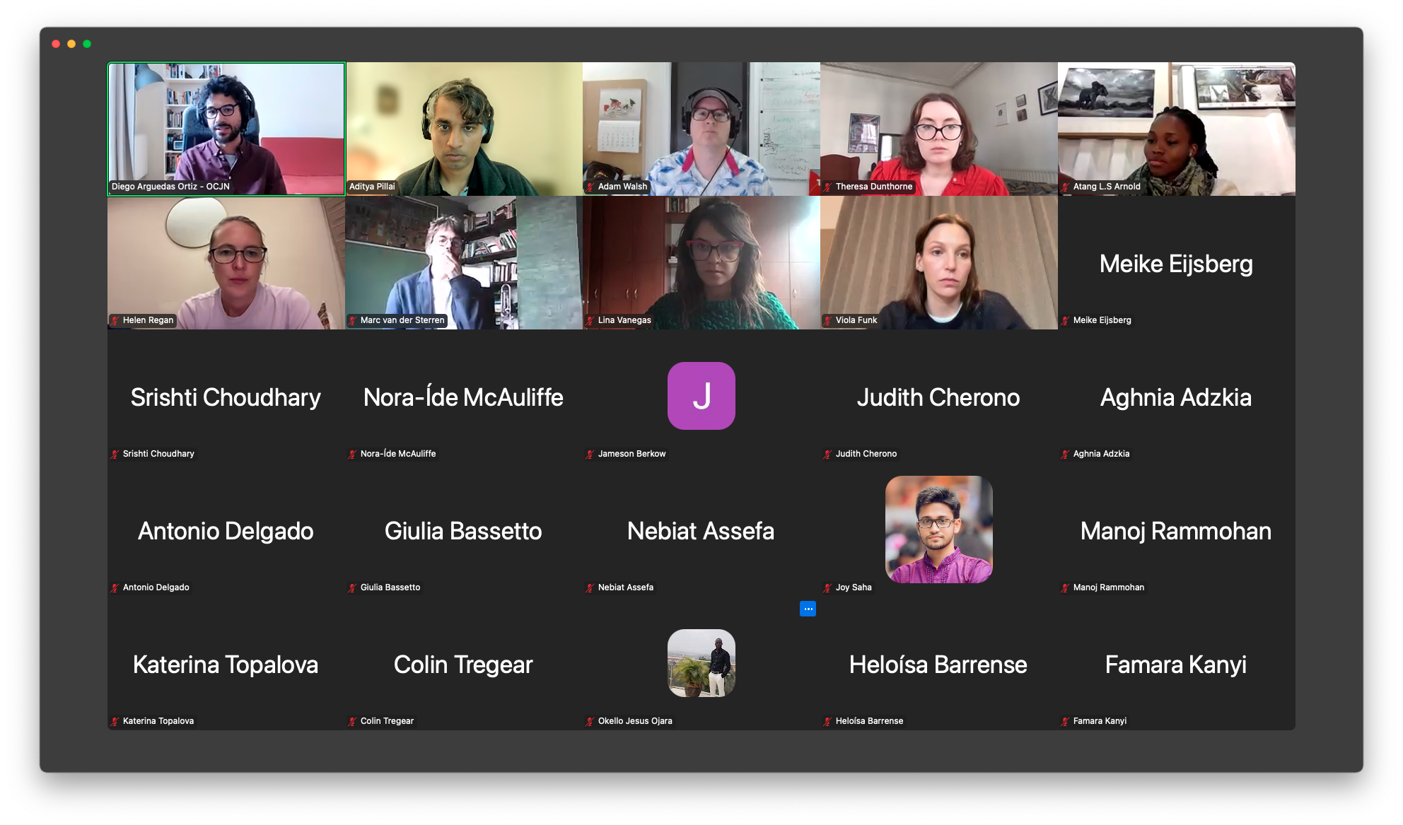The image size is (1403, 825).
Task: Select Diego Arguedas Ortiz's active speaker video
Action: 226,129
